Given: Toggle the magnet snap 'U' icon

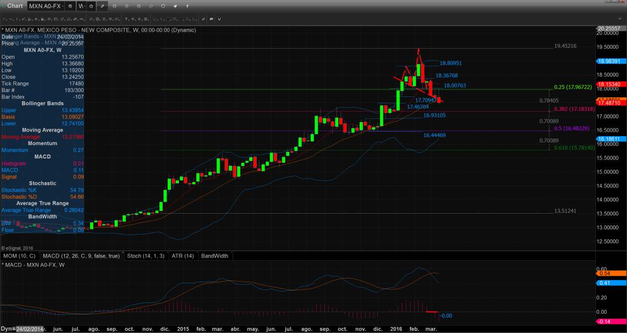Looking at the screenshot, I should pyautogui.click(x=219, y=19).
